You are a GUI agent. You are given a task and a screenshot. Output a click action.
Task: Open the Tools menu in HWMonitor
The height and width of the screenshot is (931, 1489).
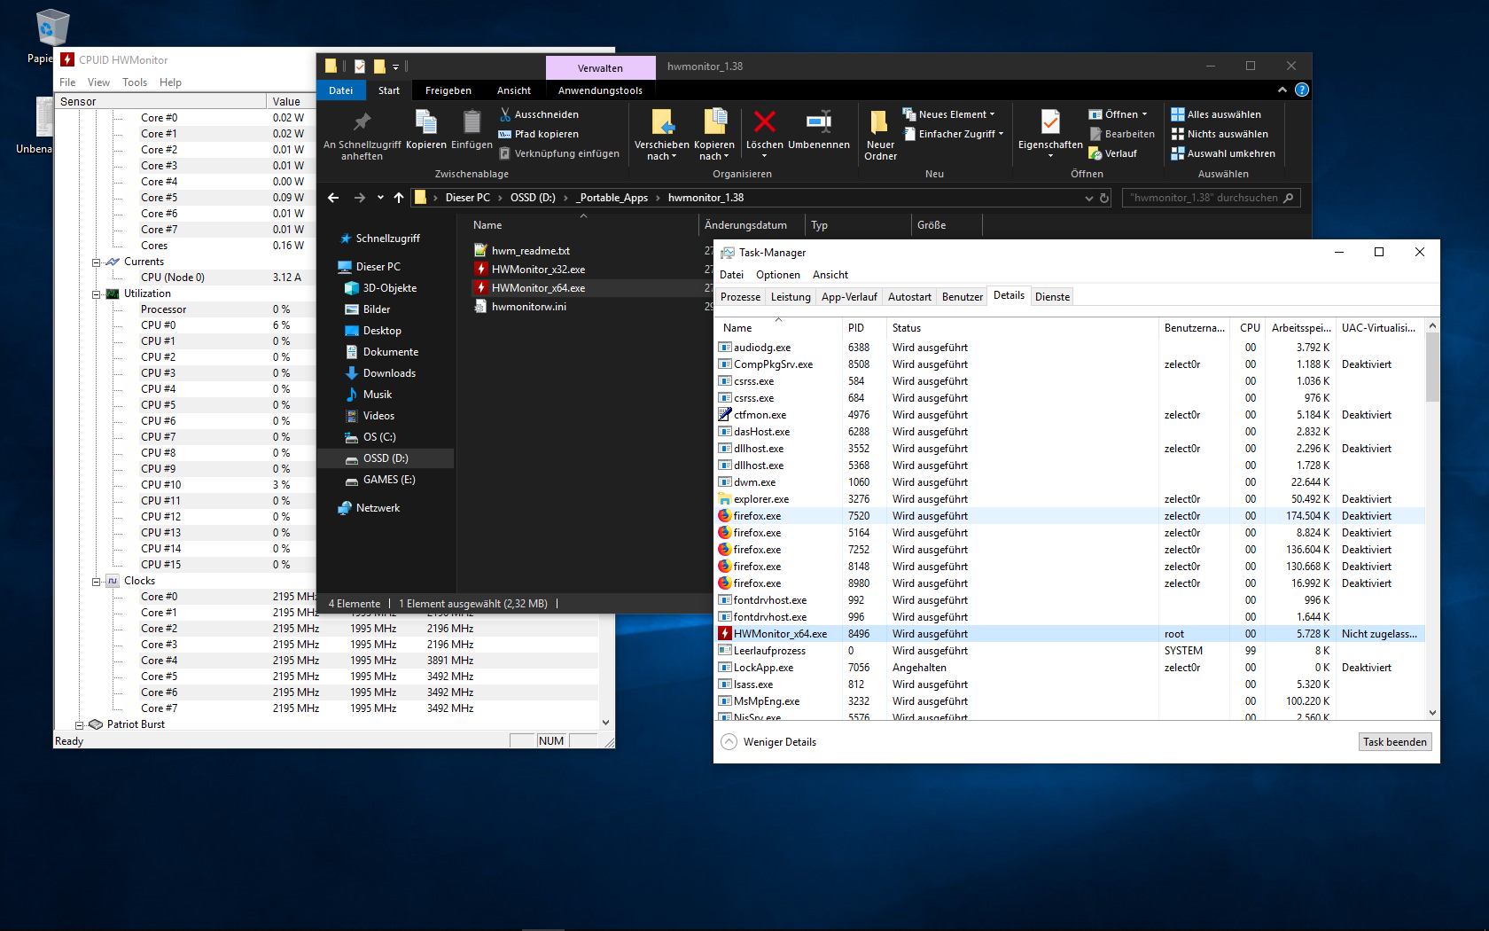pyautogui.click(x=135, y=82)
